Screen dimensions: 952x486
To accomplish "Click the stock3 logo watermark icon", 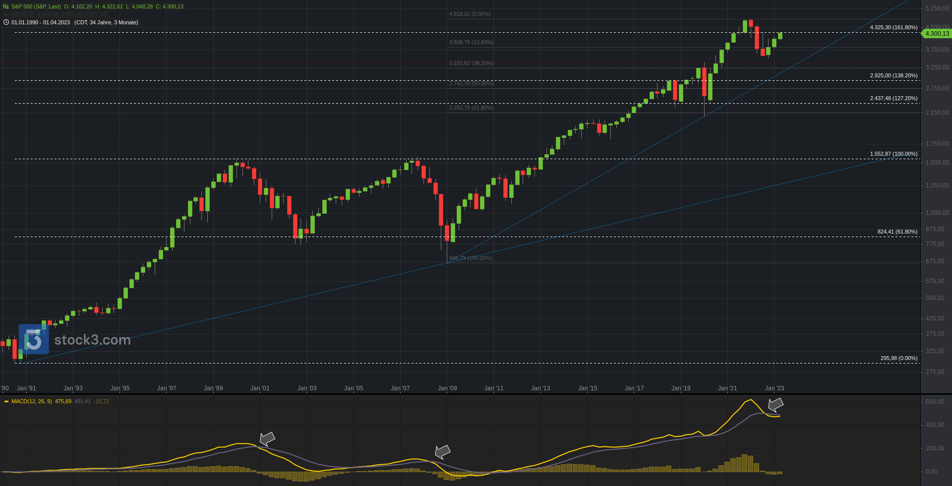I will [x=34, y=340].
